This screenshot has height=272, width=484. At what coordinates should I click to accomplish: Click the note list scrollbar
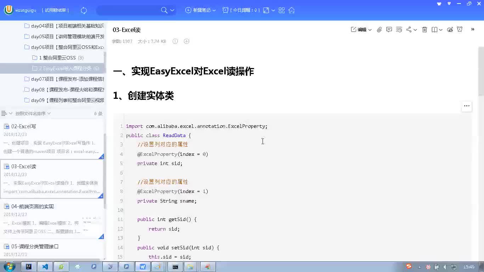(105, 171)
